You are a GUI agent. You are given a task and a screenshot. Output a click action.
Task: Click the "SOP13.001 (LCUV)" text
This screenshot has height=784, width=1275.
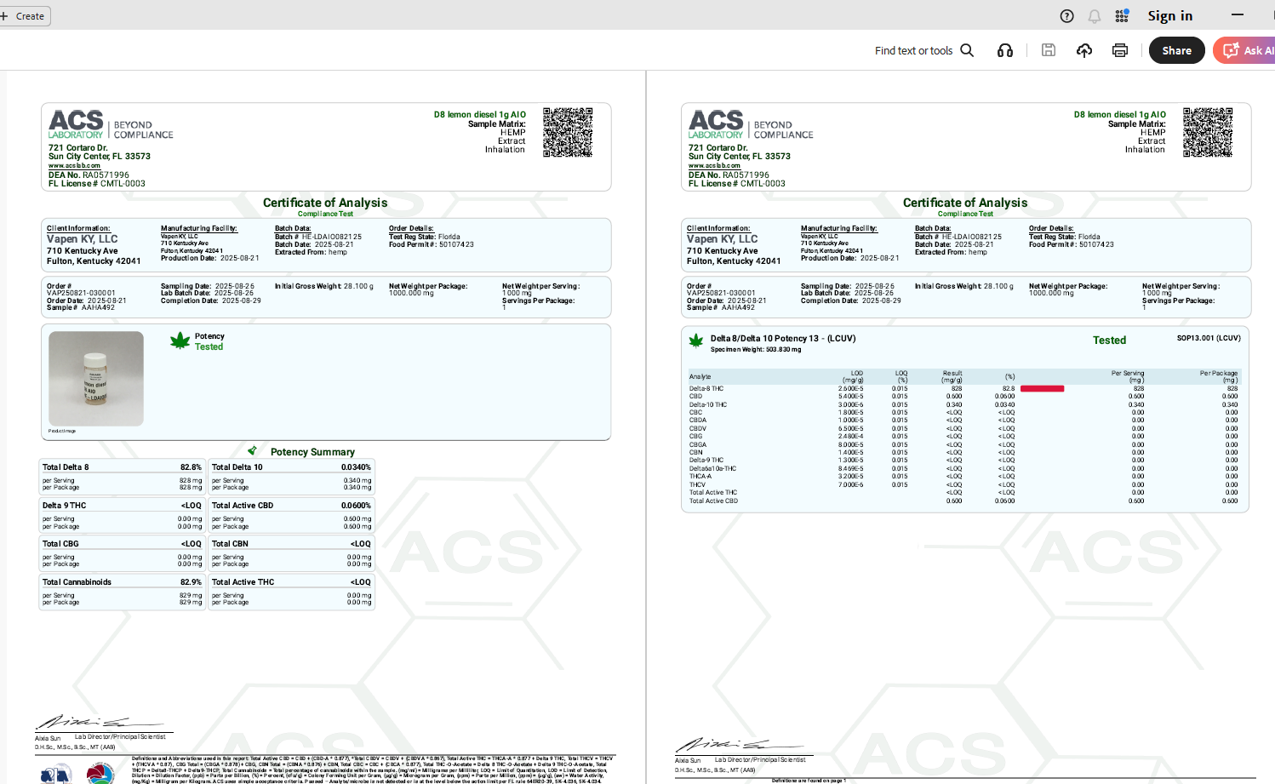click(1209, 338)
